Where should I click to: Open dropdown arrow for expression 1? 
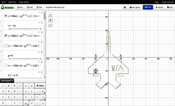(39, 13)
